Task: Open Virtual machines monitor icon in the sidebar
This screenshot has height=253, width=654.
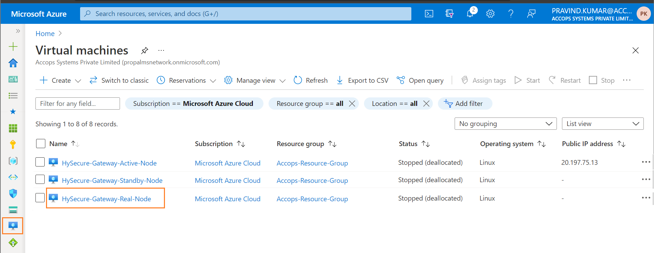Action: pyautogui.click(x=13, y=226)
